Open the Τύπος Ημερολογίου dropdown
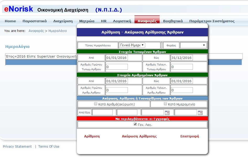Screen dimensions: 248x161 [132, 45]
